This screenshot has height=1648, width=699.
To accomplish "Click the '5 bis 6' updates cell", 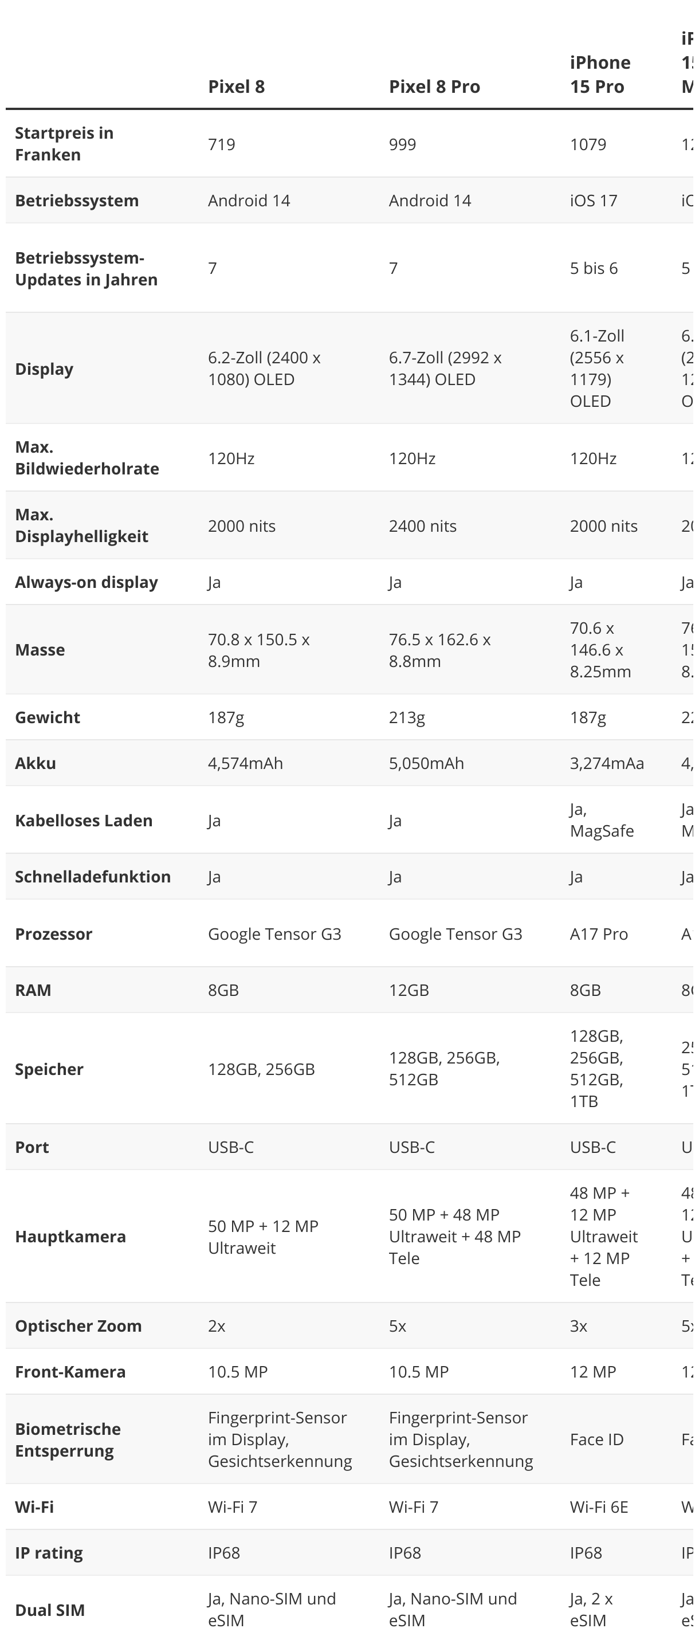I will [x=594, y=269].
